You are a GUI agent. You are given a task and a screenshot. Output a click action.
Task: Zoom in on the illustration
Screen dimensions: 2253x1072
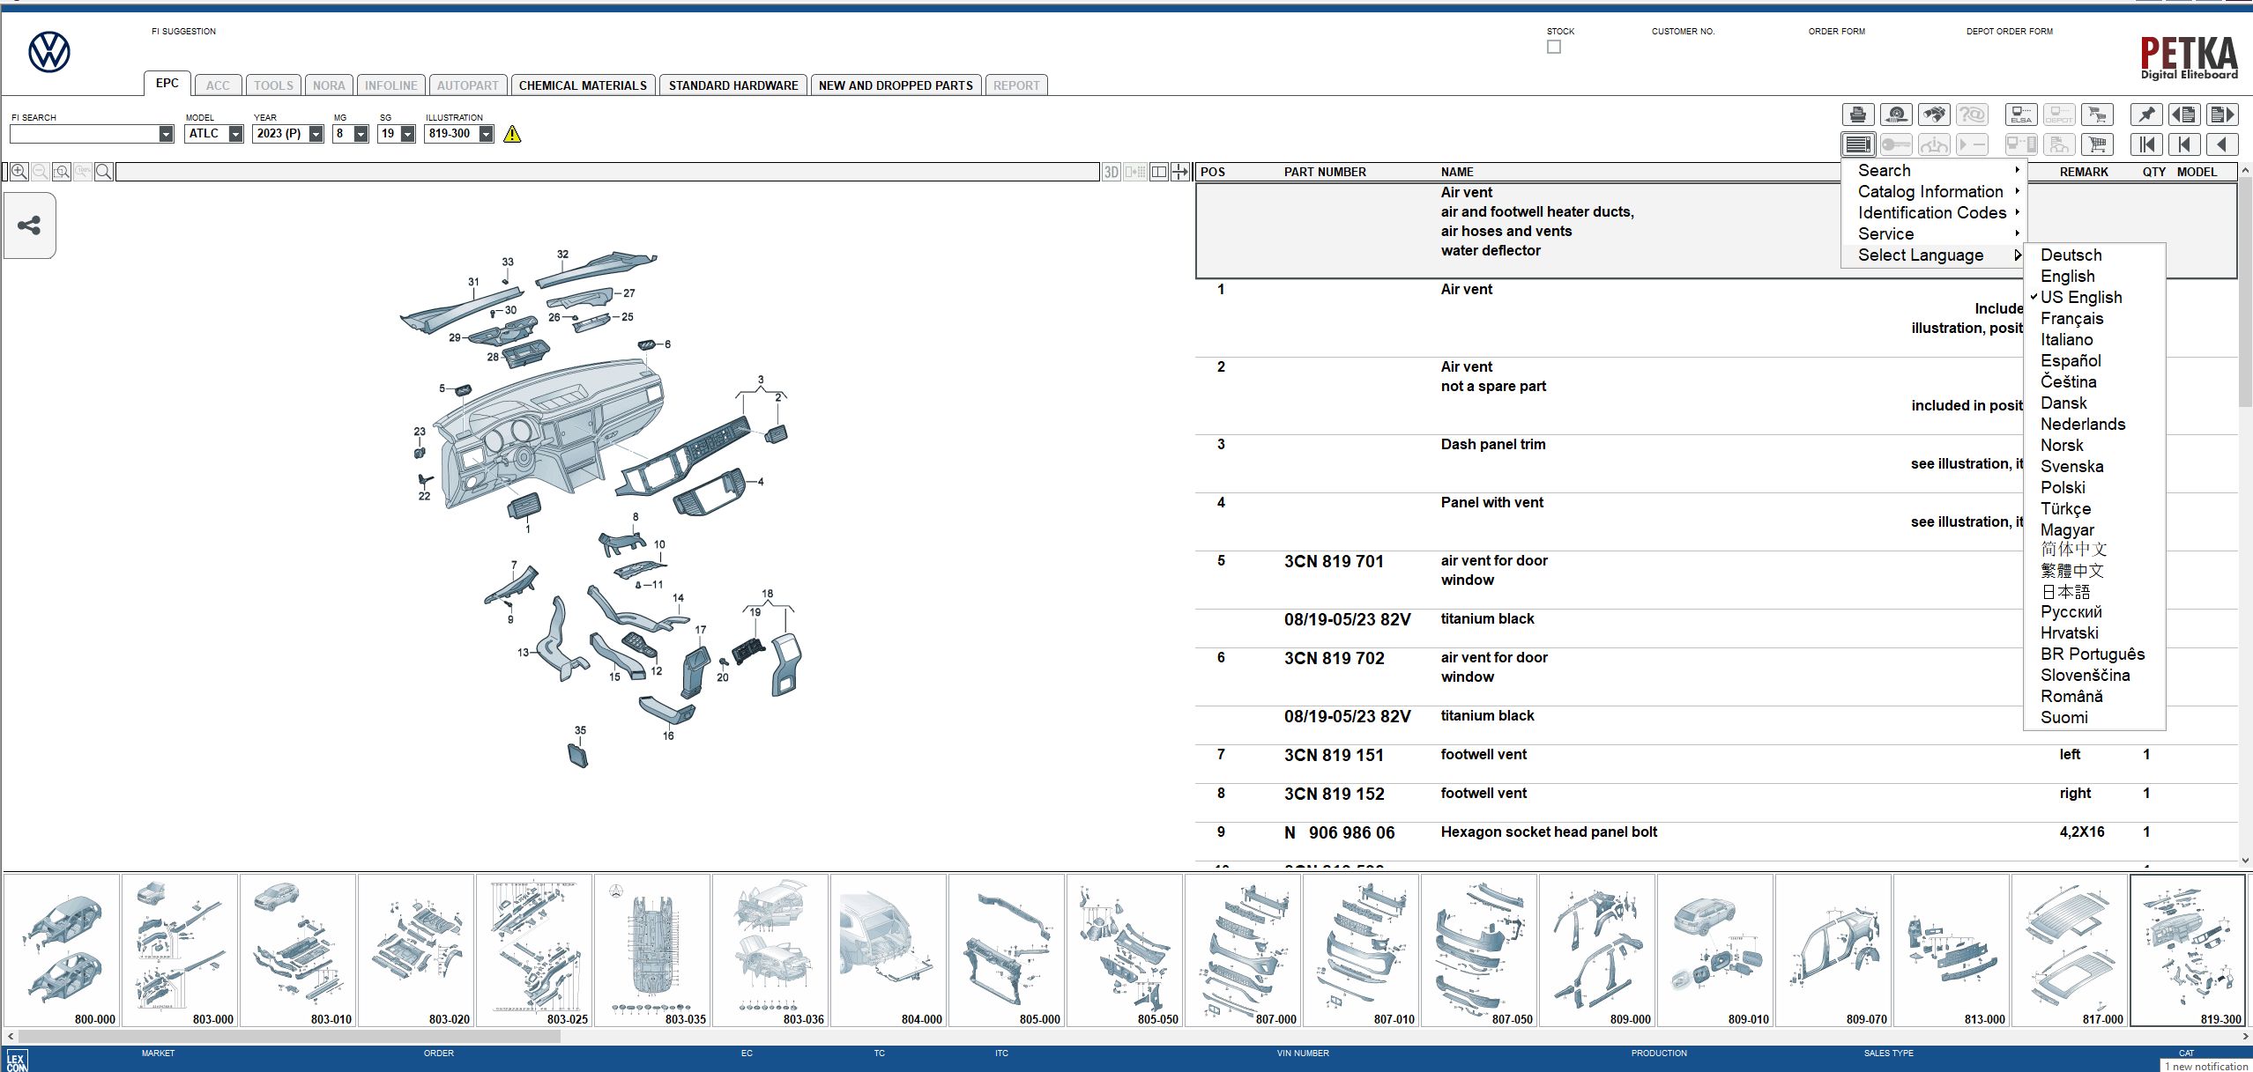tap(19, 172)
